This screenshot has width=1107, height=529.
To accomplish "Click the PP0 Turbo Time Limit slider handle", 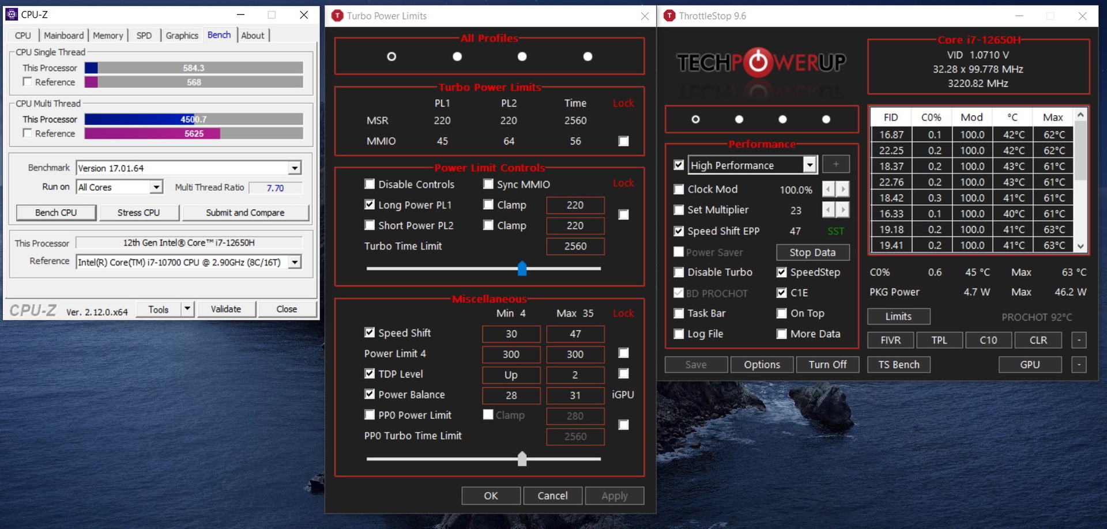I will tap(522, 459).
